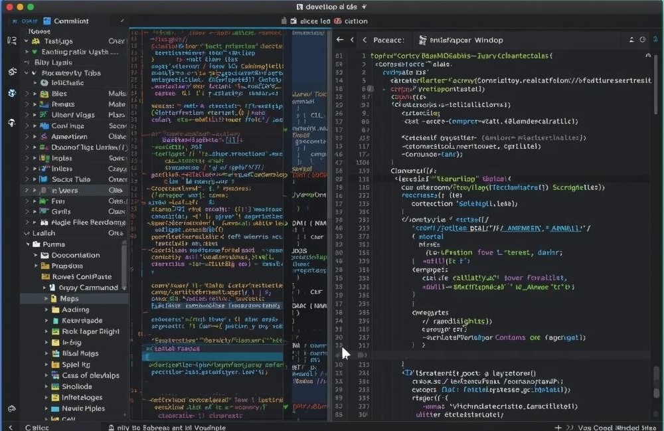Click the icon left of the Window tab title
Viewport: 664px width, 431px height.
pyautogui.click(x=422, y=40)
